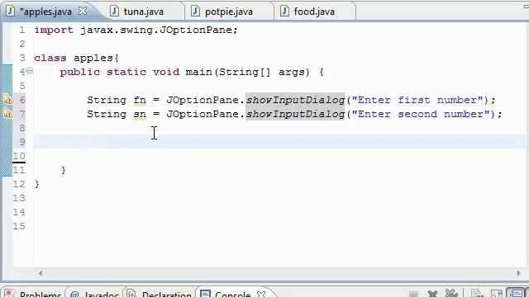Click the Remove Launch console icon

click(x=432, y=294)
